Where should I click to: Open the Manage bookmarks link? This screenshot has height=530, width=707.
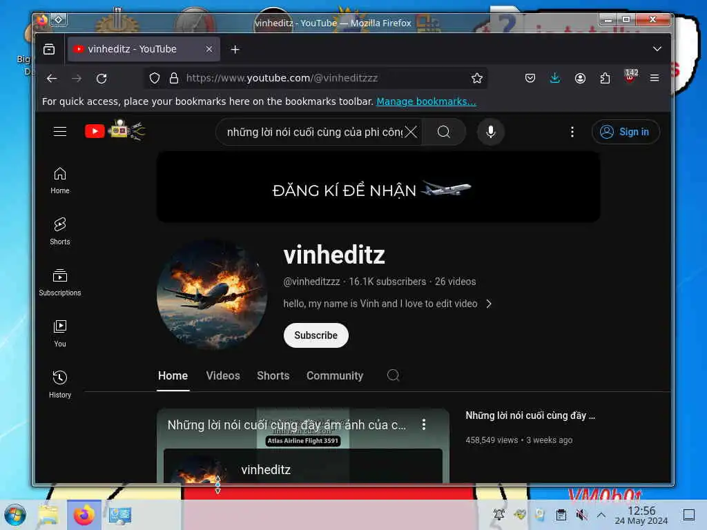coord(426,101)
